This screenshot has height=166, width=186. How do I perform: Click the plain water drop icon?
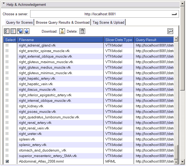coord(26,31)
